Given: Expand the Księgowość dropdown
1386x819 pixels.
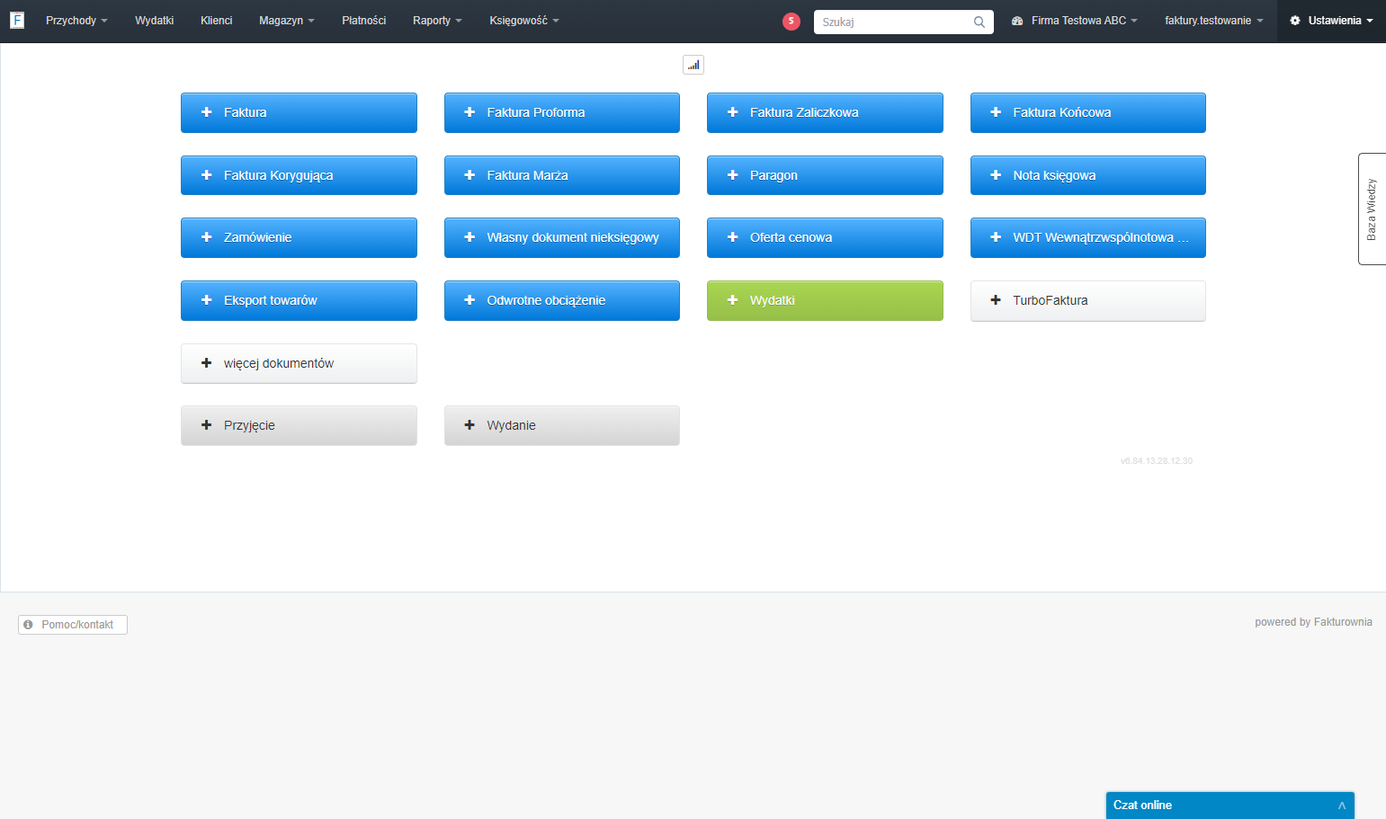Looking at the screenshot, I should (x=524, y=21).
